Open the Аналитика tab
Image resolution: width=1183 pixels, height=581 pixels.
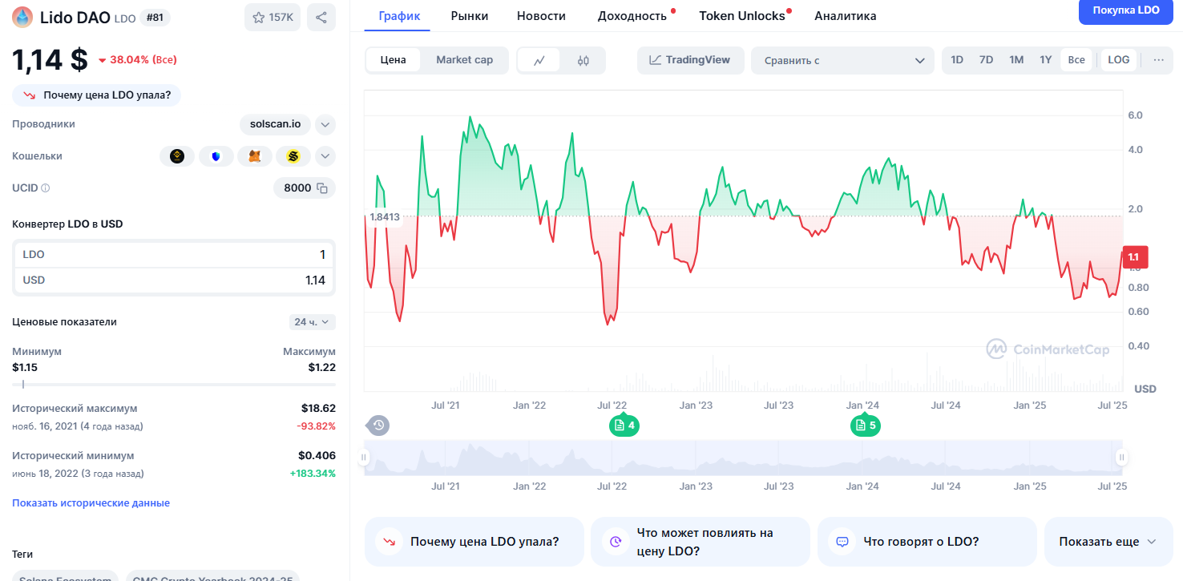(x=845, y=16)
